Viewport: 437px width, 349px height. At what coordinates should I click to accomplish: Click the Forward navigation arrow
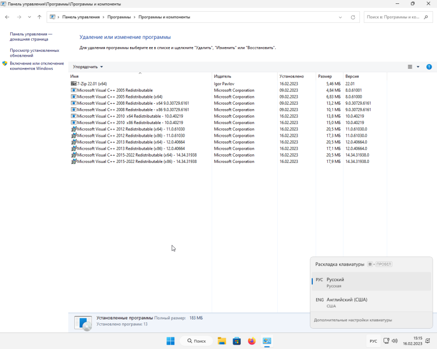point(19,17)
